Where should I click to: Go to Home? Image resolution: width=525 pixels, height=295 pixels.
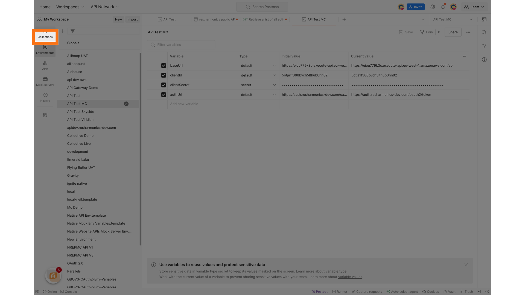[45, 7]
